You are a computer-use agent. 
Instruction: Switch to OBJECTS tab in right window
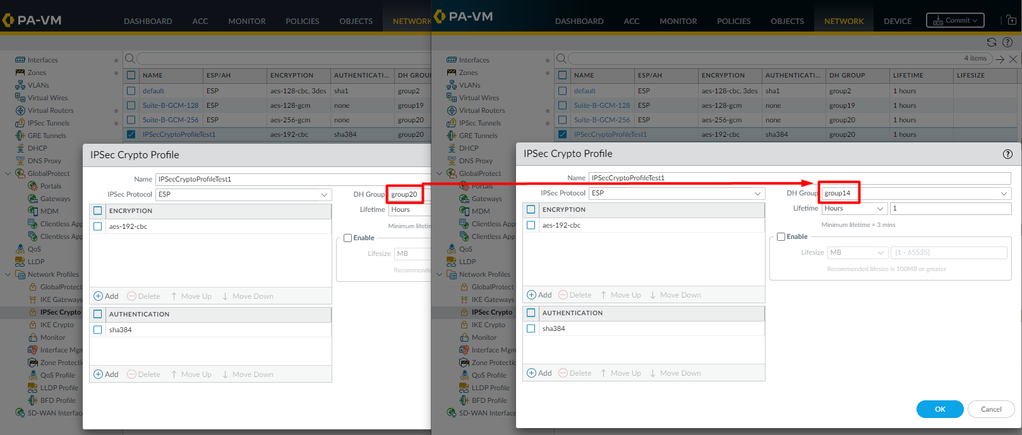click(x=788, y=21)
